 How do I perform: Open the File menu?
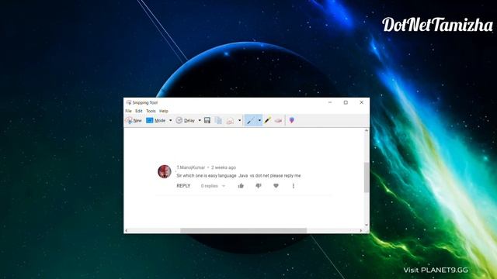(128, 111)
